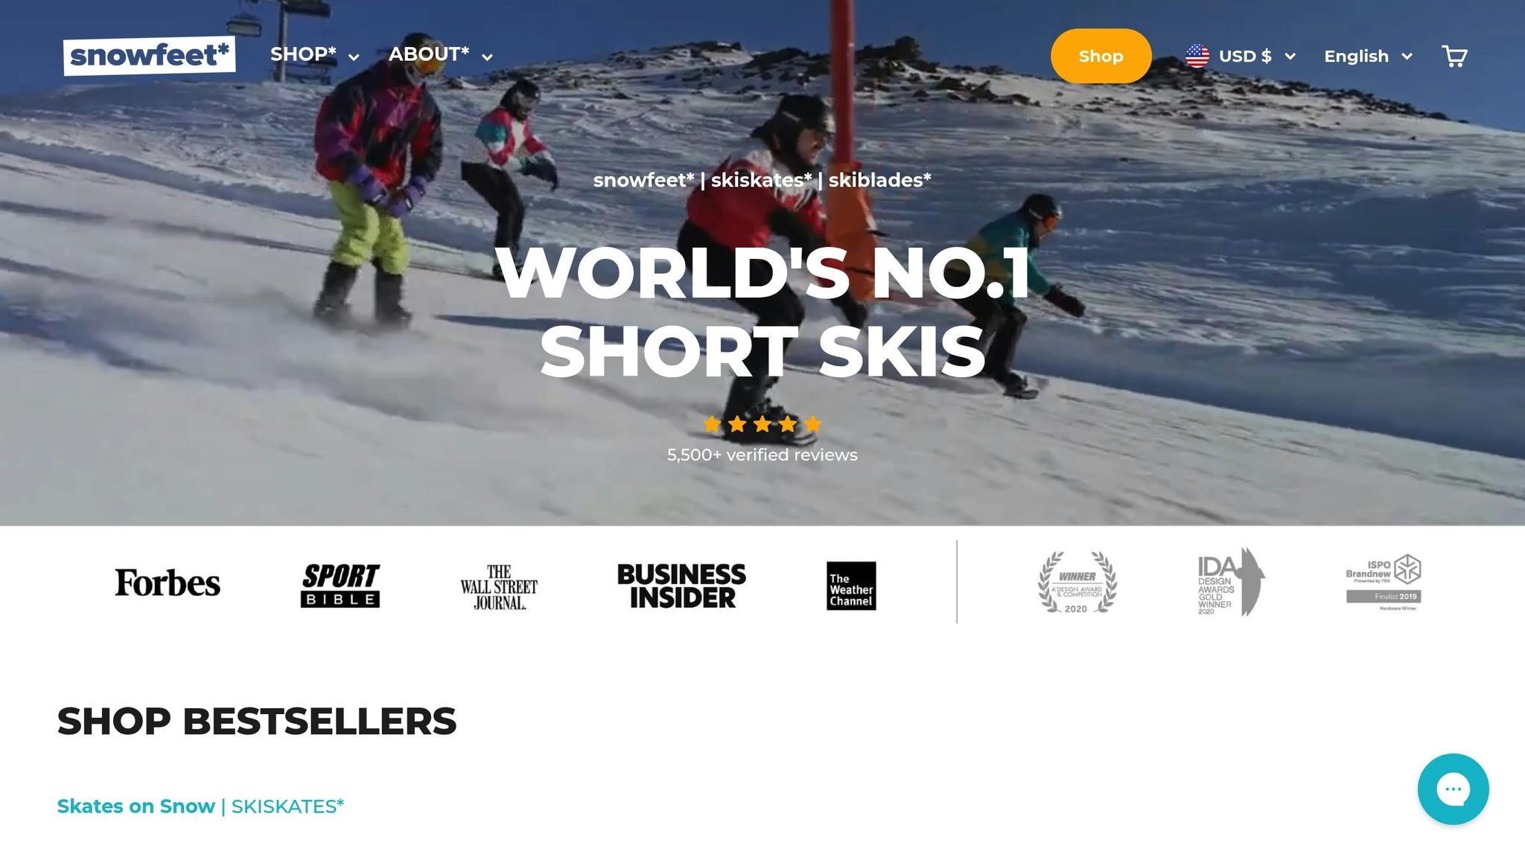
Task: Click the snowfeet* logo
Action: (x=149, y=56)
